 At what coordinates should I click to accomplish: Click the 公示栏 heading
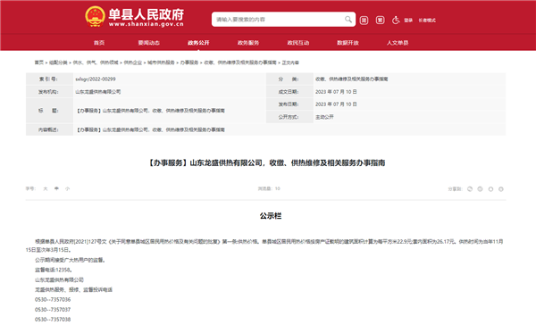click(x=271, y=216)
